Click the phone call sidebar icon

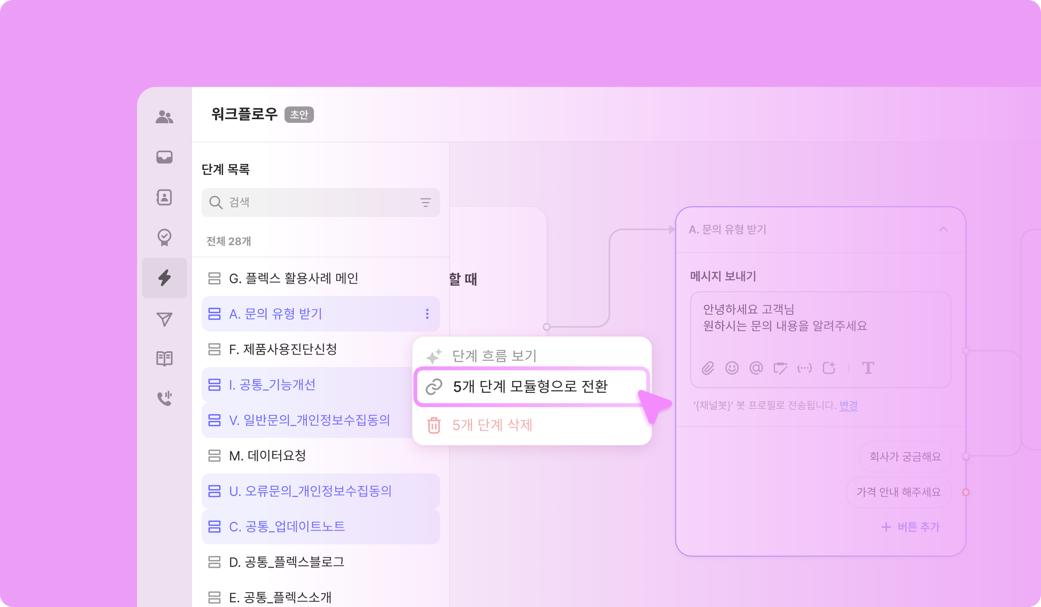click(x=164, y=398)
